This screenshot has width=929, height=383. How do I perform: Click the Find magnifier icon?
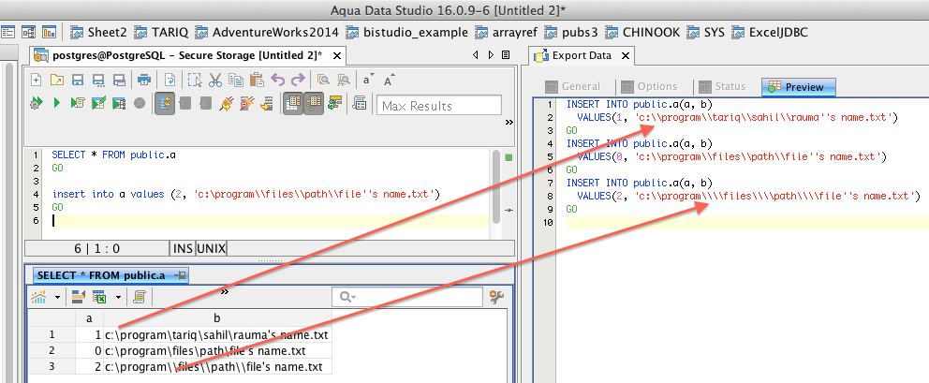323,80
